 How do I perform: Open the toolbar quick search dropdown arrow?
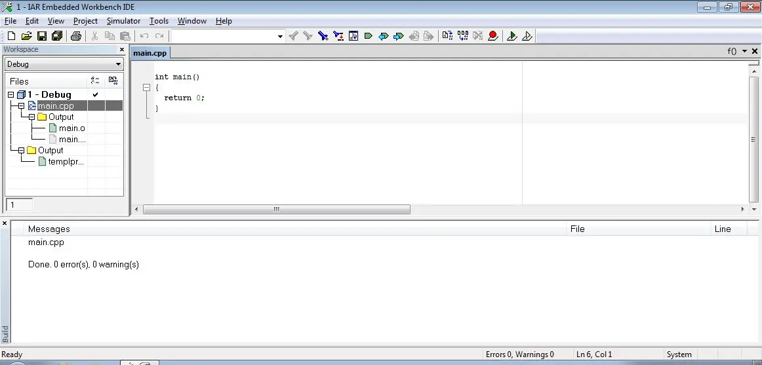(280, 37)
